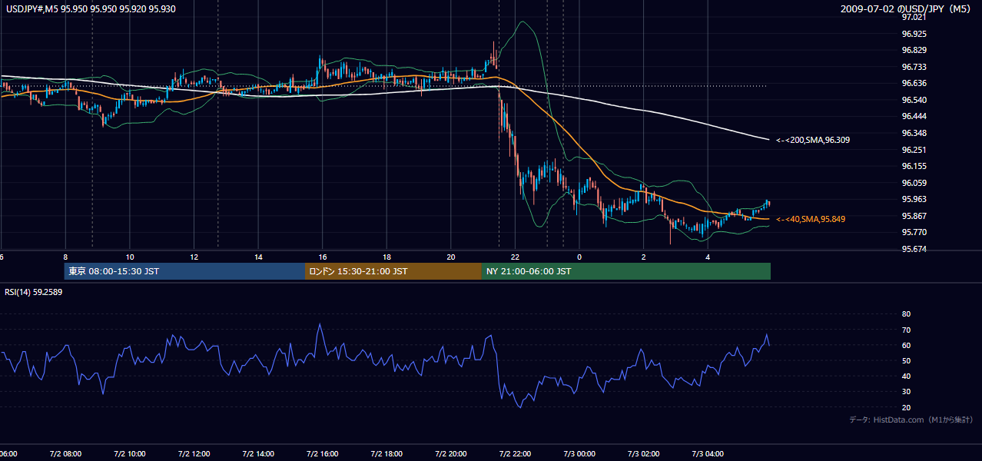Click the '7/3 00:00' date label
Screen dimensions: 982x461
click(579, 454)
